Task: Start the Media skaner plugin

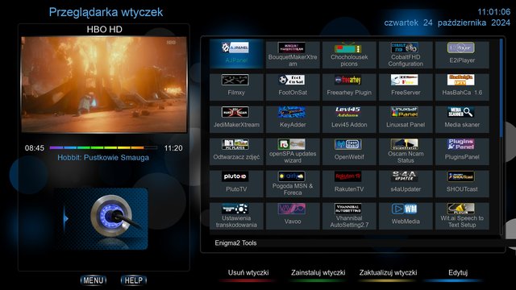Action: [462, 118]
